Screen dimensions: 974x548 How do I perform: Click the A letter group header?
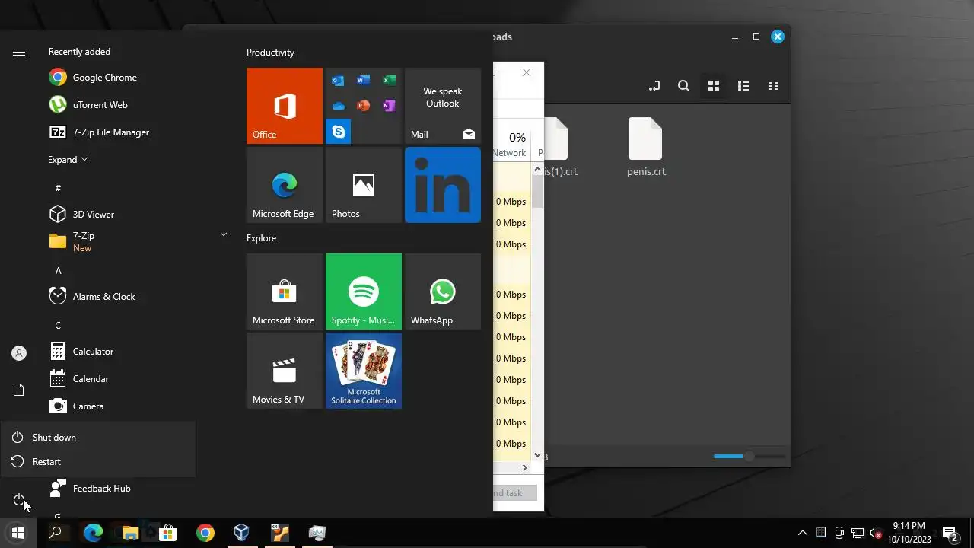[x=58, y=271]
